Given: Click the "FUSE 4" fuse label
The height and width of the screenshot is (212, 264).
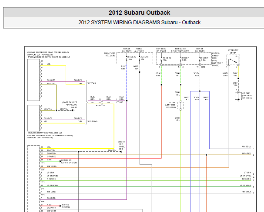Looking at the screenshot, I should [186, 59].
